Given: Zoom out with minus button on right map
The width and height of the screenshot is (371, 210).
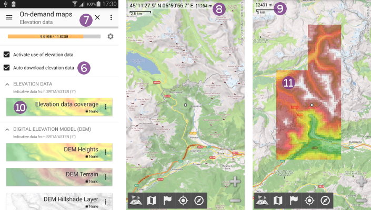Looking at the screenshot, I should 362,201.
